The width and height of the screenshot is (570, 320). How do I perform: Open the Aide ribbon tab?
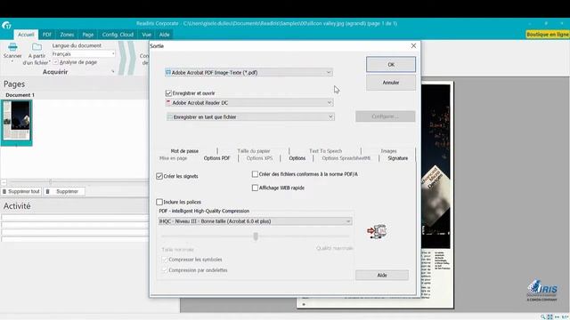pyautogui.click(x=164, y=35)
